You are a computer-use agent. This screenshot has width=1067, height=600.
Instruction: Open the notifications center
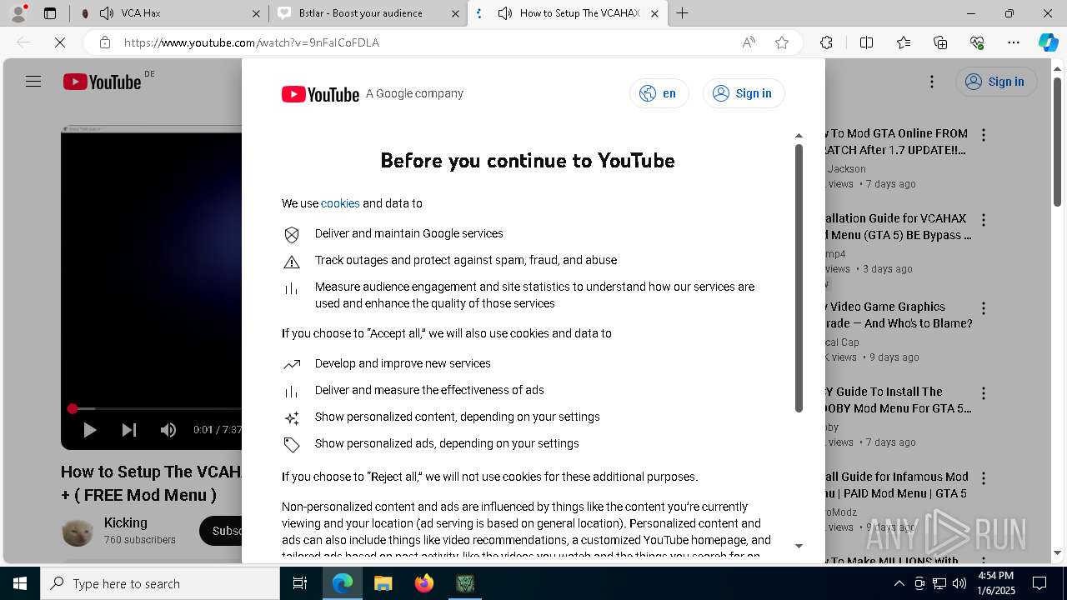click(1039, 583)
